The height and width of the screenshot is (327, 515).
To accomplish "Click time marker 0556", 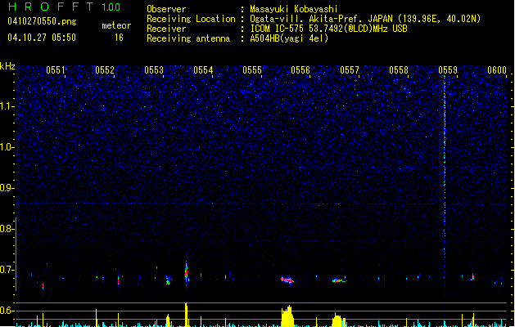I will point(300,70).
